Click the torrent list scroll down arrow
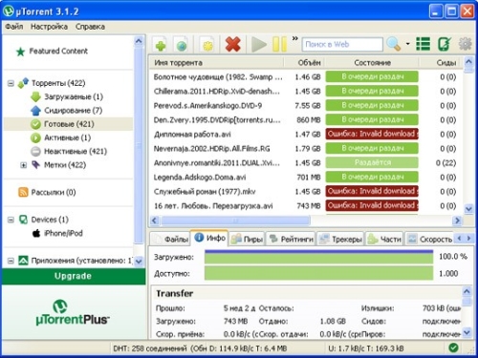 point(468,209)
